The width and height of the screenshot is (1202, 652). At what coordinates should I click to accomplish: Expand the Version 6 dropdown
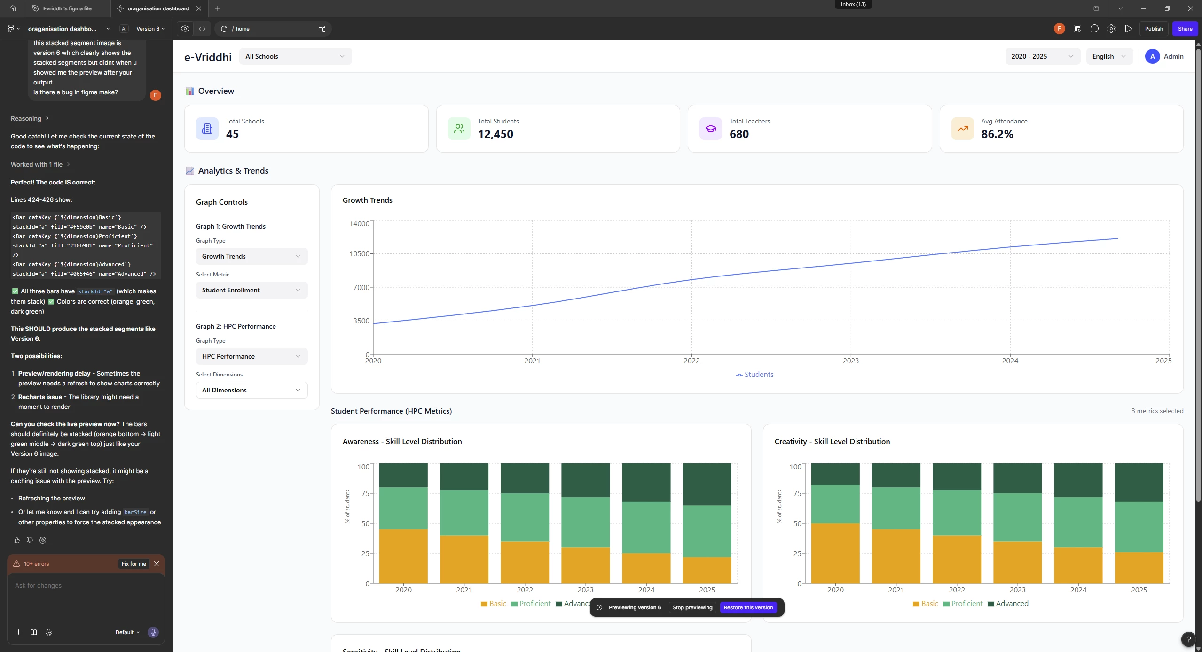150,29
